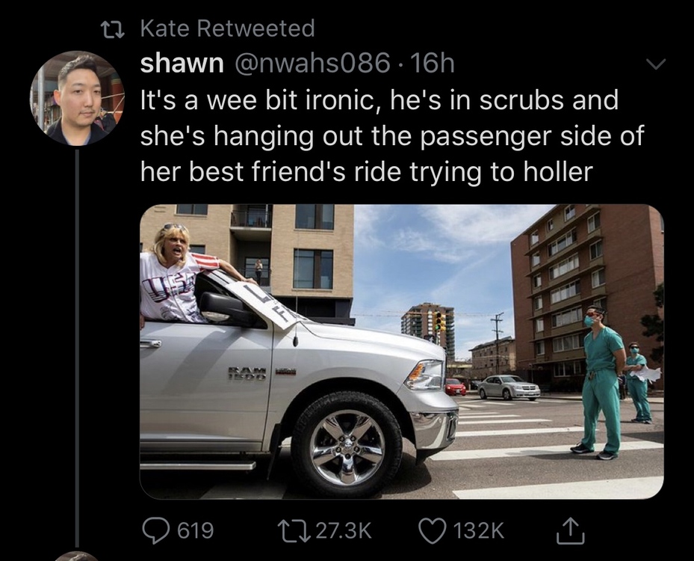
Task: Click the man in scrubs in photo
Action: [x=599, y=382]
